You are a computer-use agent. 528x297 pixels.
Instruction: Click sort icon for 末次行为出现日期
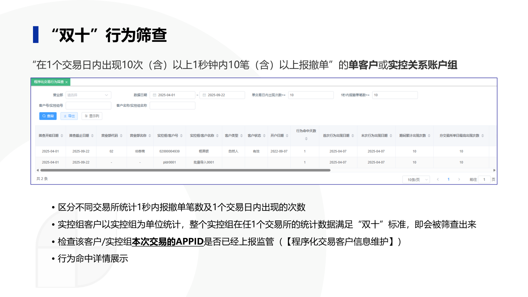coord(391,136)
